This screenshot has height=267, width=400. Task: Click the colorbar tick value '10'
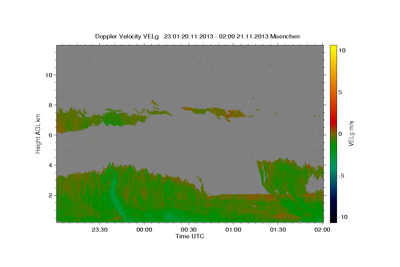click(342, 50)
